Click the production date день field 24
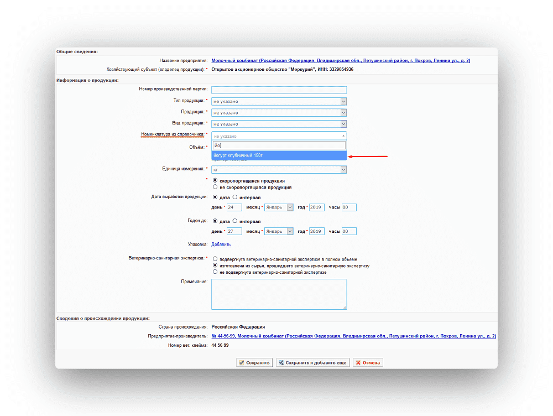This screenshot has height=416, width=553. (x=234, y=207)
